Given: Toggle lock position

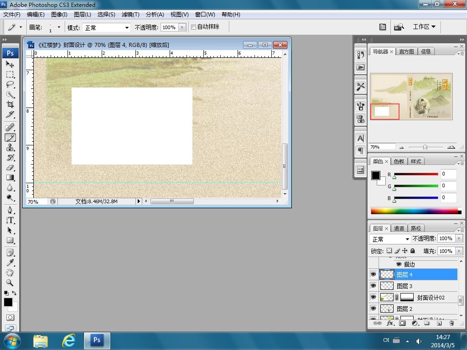Looking at the screenshot, I should 405,251.
